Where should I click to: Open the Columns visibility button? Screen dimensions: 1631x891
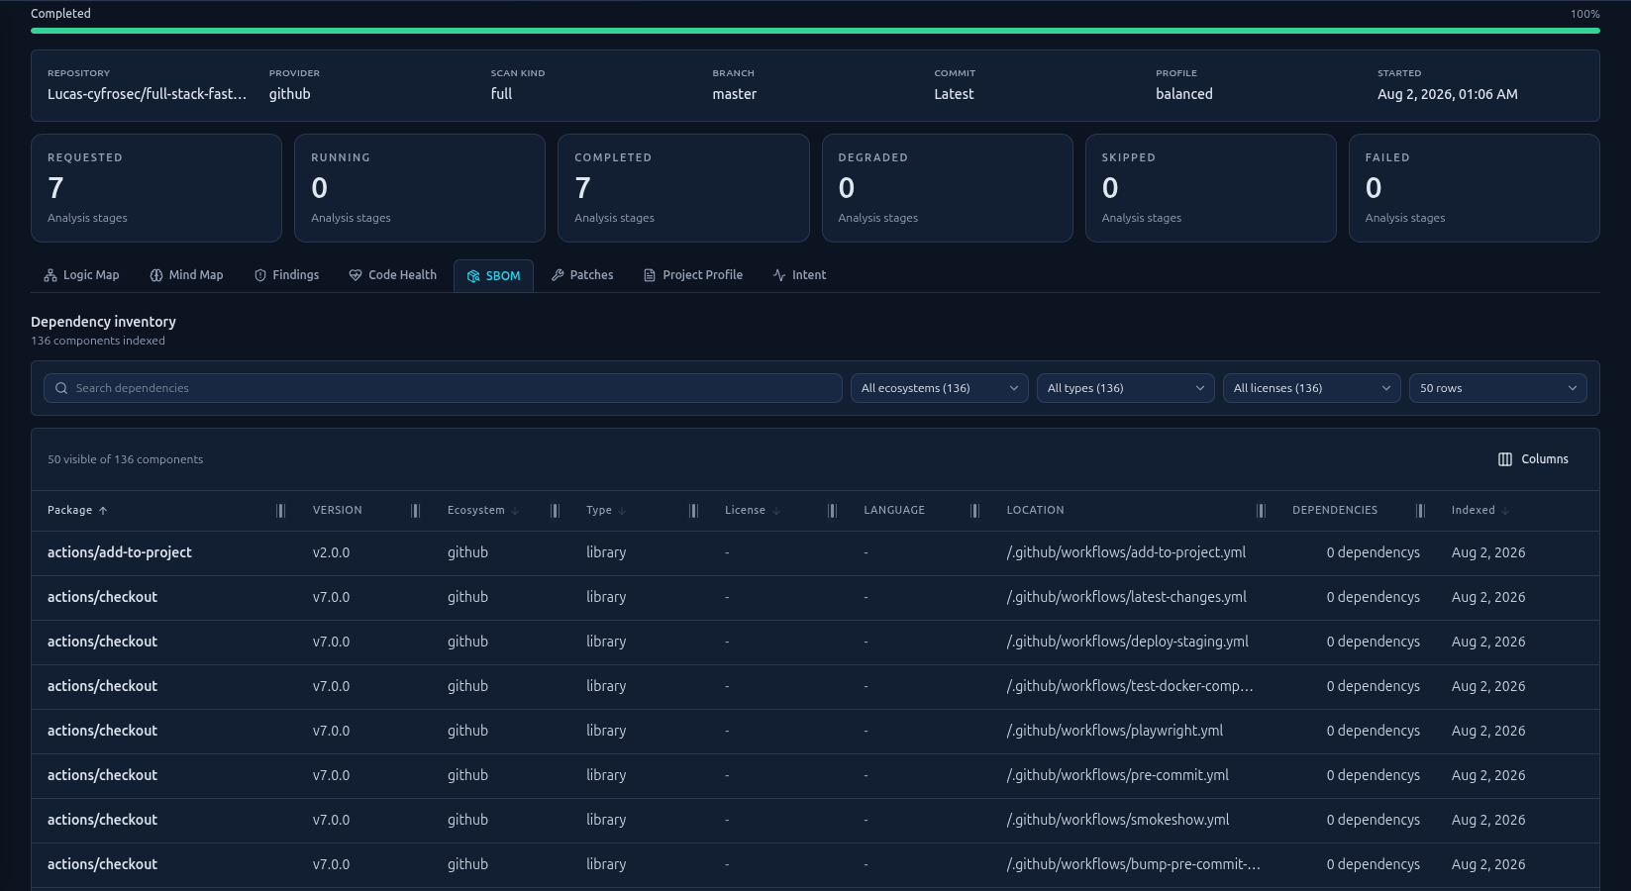pyautogui.click(x=1534, y=459)
